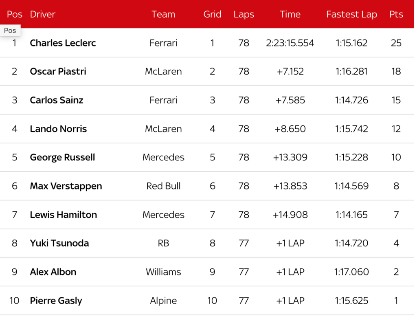Image resolution: width=417 pixels, height=319 pixels.
Task: Select the Time column header
Action: point(290,14)
